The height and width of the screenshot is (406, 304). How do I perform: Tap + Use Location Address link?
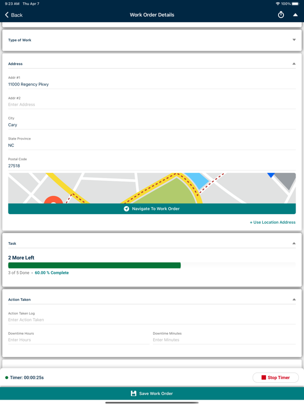pos(272,222)
